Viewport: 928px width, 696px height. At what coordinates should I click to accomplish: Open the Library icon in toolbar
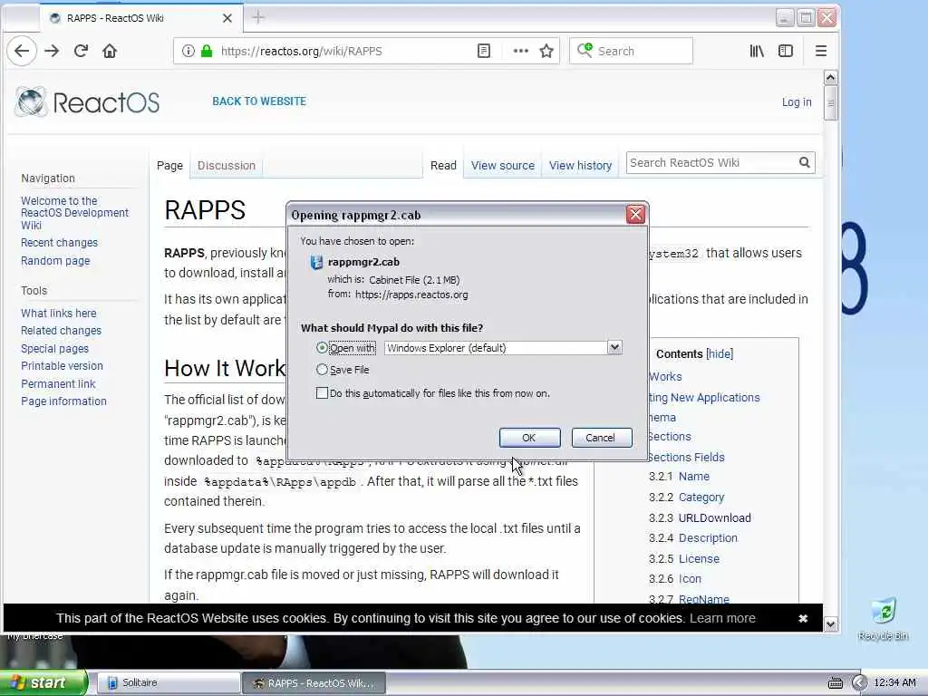coord(757,51)
